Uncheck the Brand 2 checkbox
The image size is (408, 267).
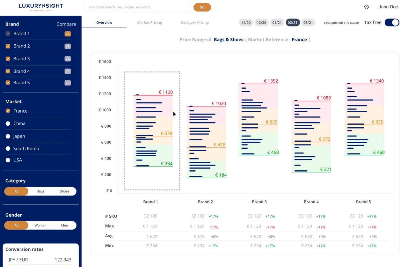[x=8, y=46]
